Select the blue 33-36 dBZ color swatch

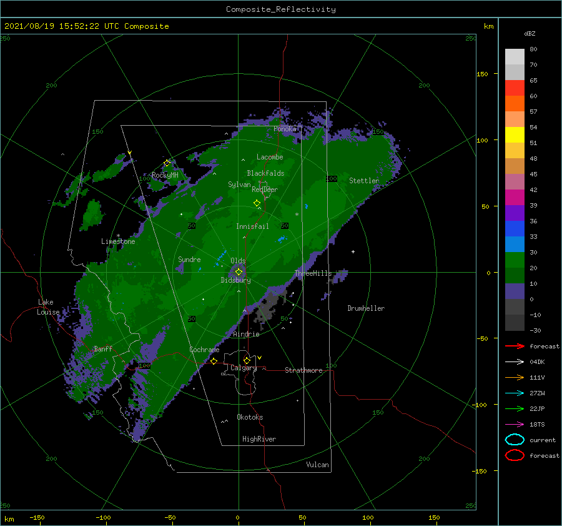pos(515,229)
